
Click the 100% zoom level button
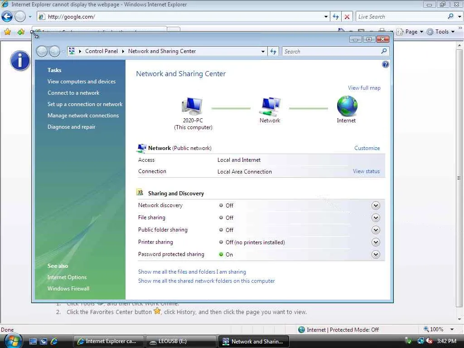tap(434, 329)
